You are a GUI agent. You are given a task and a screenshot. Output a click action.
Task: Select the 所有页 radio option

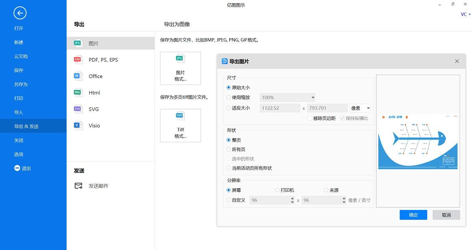[x=229, y=149]
